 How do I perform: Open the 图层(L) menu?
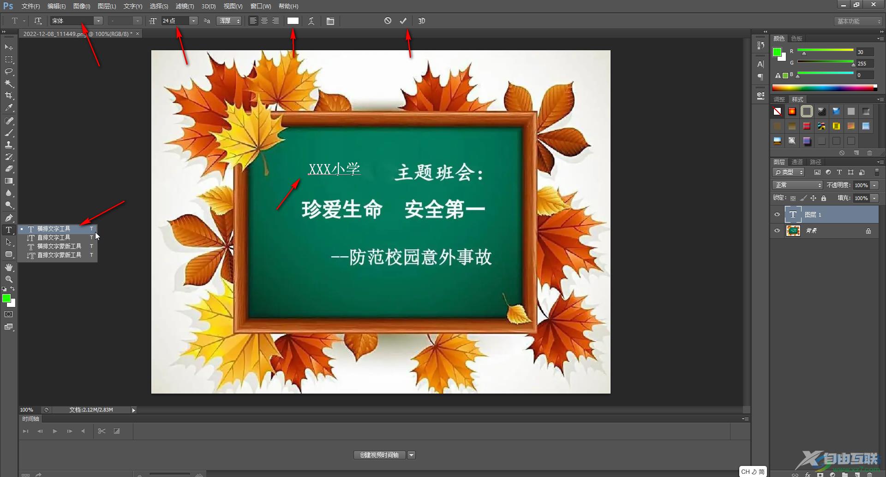(x=107, y=6)
